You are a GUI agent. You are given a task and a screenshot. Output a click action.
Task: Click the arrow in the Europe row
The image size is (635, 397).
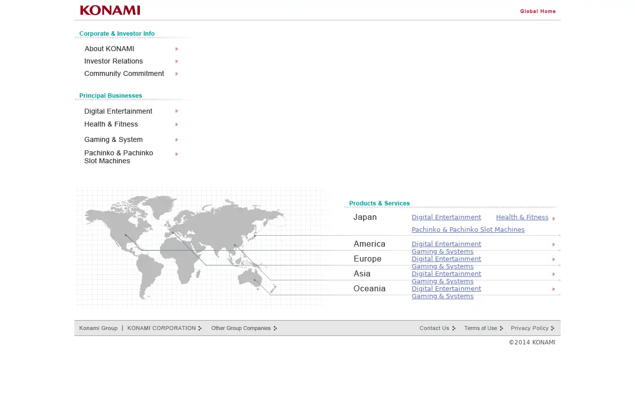tap(554, 259)
